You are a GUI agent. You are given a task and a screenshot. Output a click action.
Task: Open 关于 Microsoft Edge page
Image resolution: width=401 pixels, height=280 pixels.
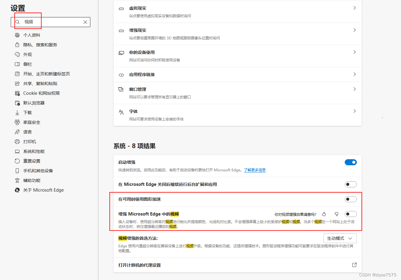pos(43,190)
